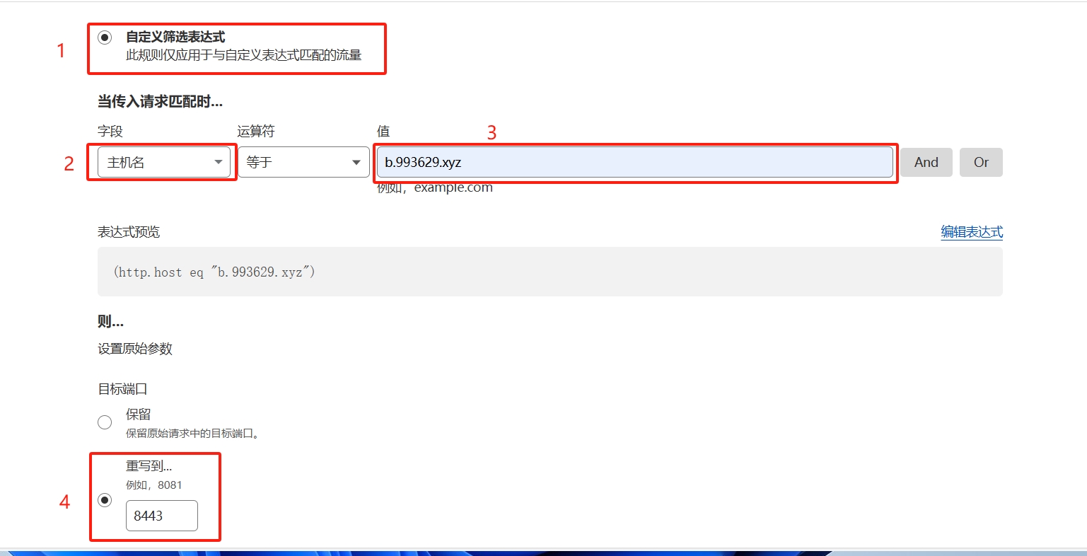
Task: Click the port input showing 8443
Action: click(x=161, y=516)
